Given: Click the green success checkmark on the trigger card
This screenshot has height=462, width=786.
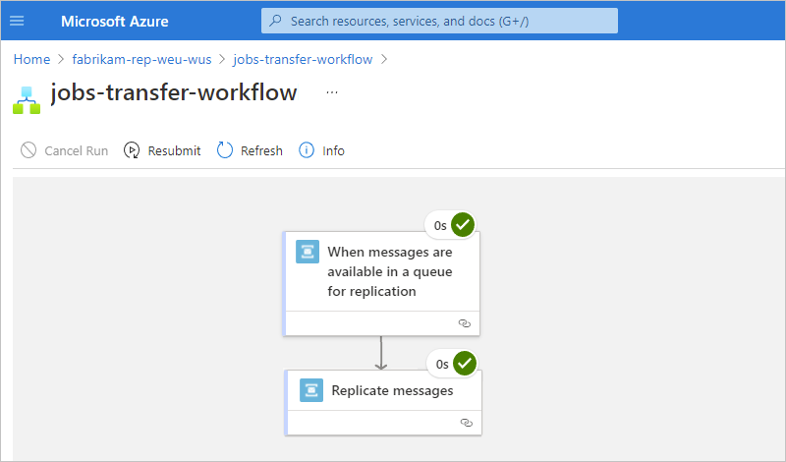Looking at the screenshot, I should (463, 225).
